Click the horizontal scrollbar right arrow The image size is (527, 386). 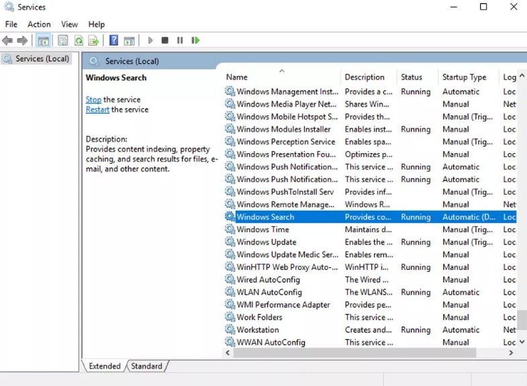tap(511, 353)
